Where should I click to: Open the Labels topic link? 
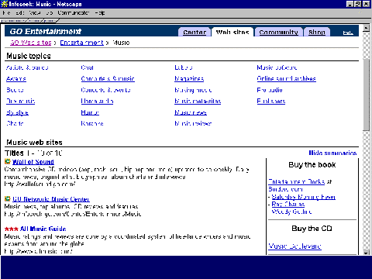[x=184, y=67]
